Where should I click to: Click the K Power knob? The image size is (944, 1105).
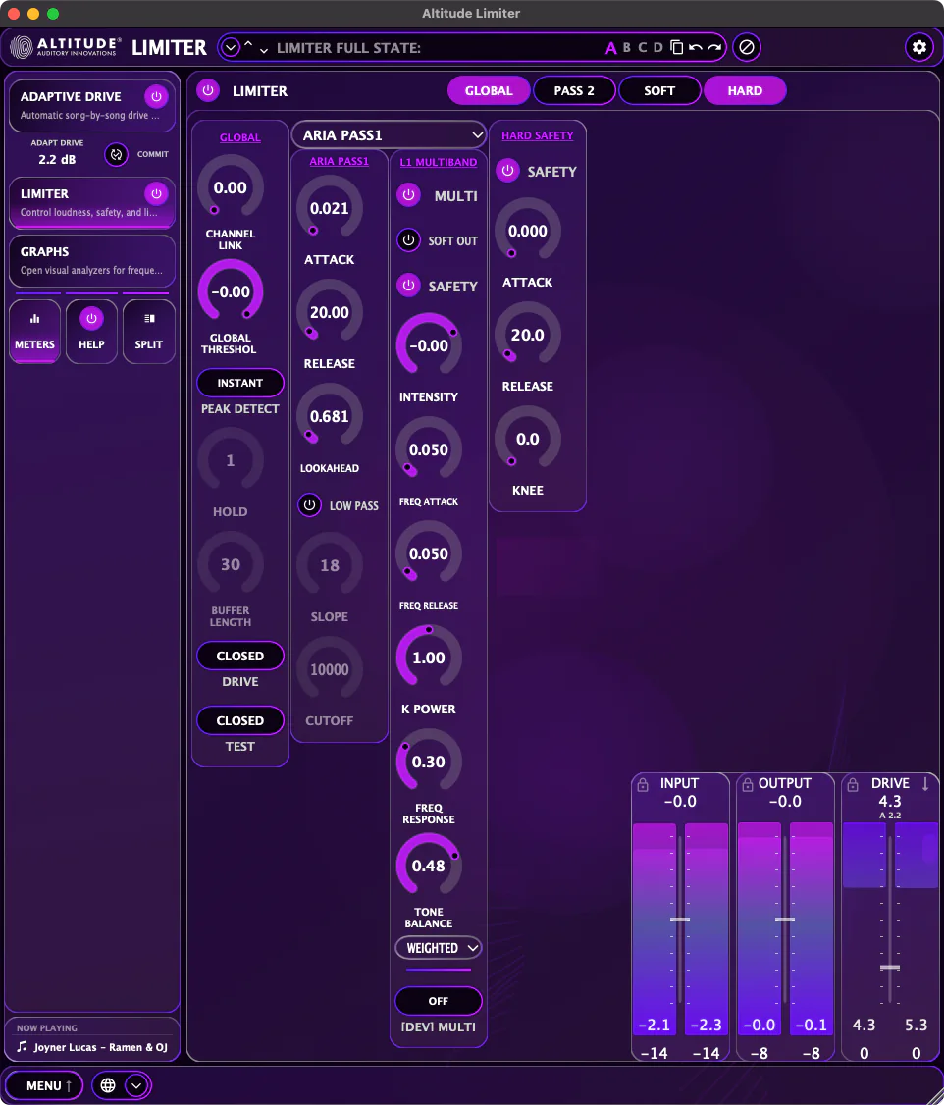[x=428, y=658]
